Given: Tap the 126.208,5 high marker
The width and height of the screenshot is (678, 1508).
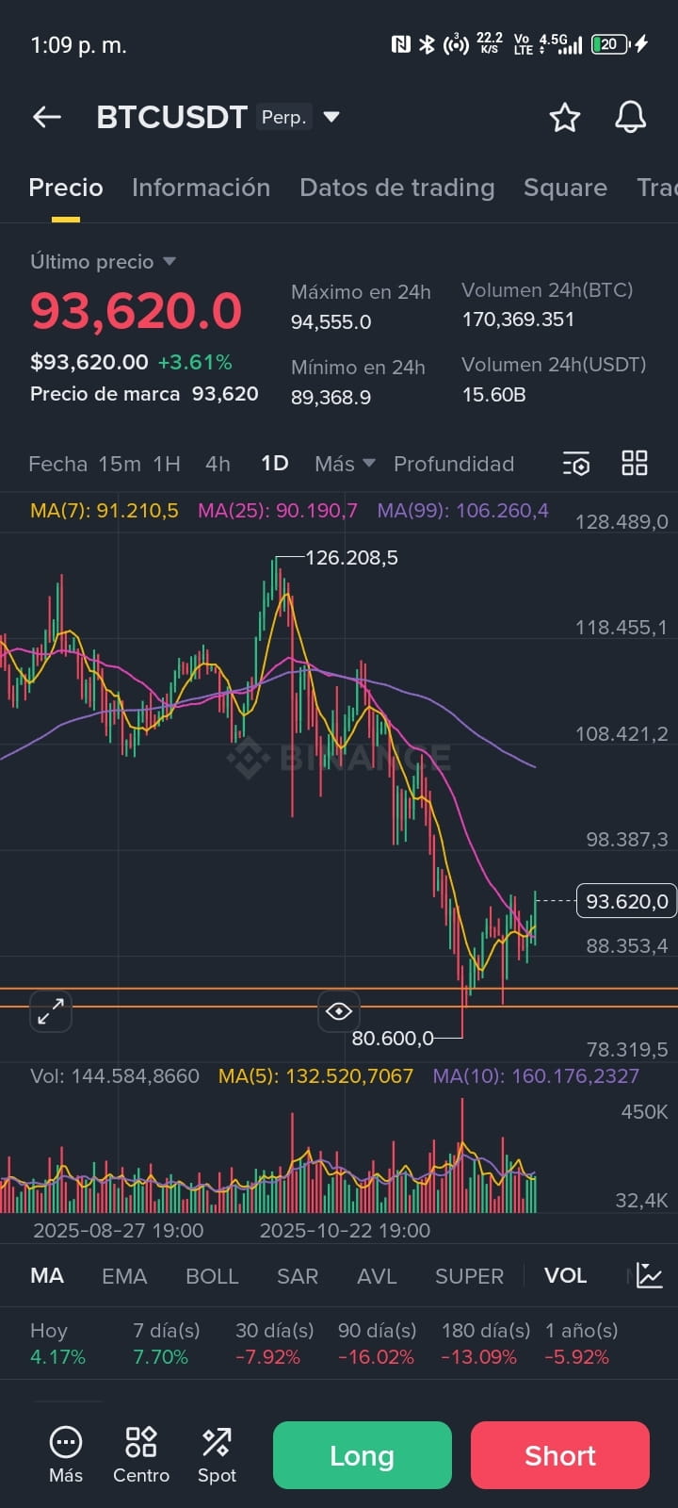Looking at the screenshot, I should point(351,558).
